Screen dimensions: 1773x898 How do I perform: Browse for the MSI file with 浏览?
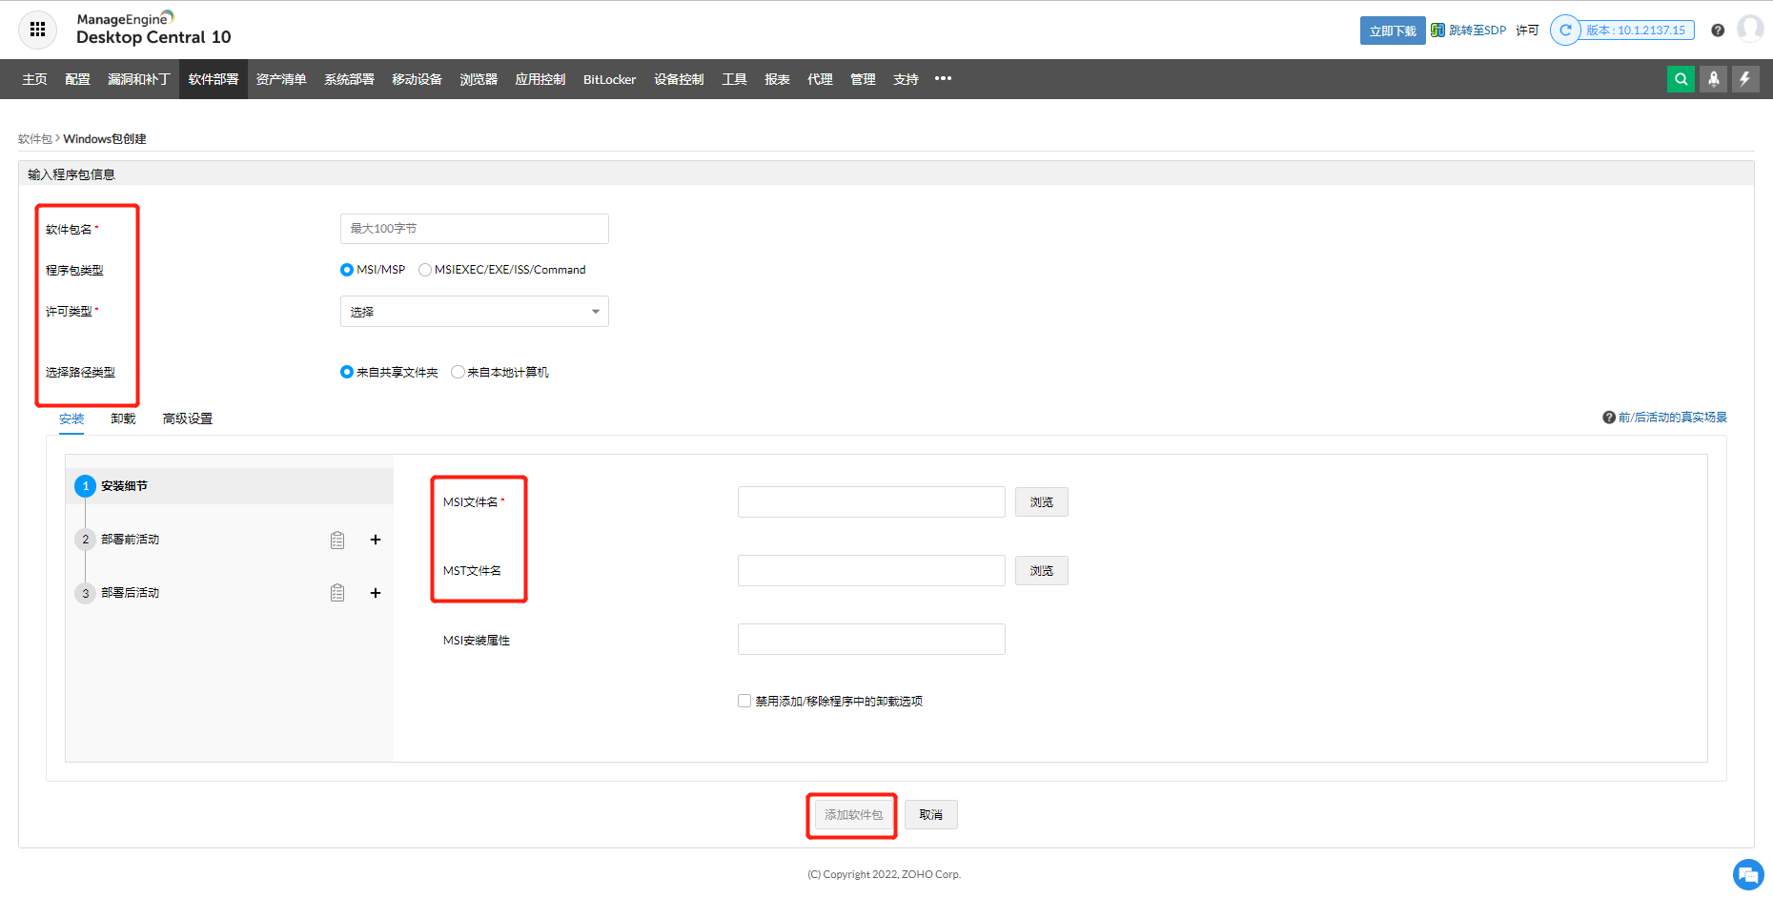pos(1042,502)
